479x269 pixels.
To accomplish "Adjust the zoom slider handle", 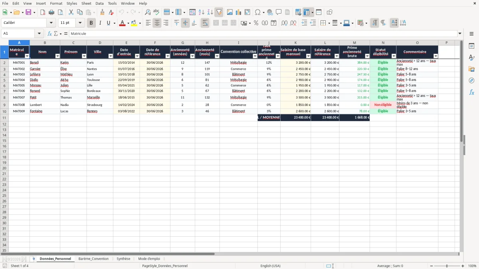I will 447,266.
